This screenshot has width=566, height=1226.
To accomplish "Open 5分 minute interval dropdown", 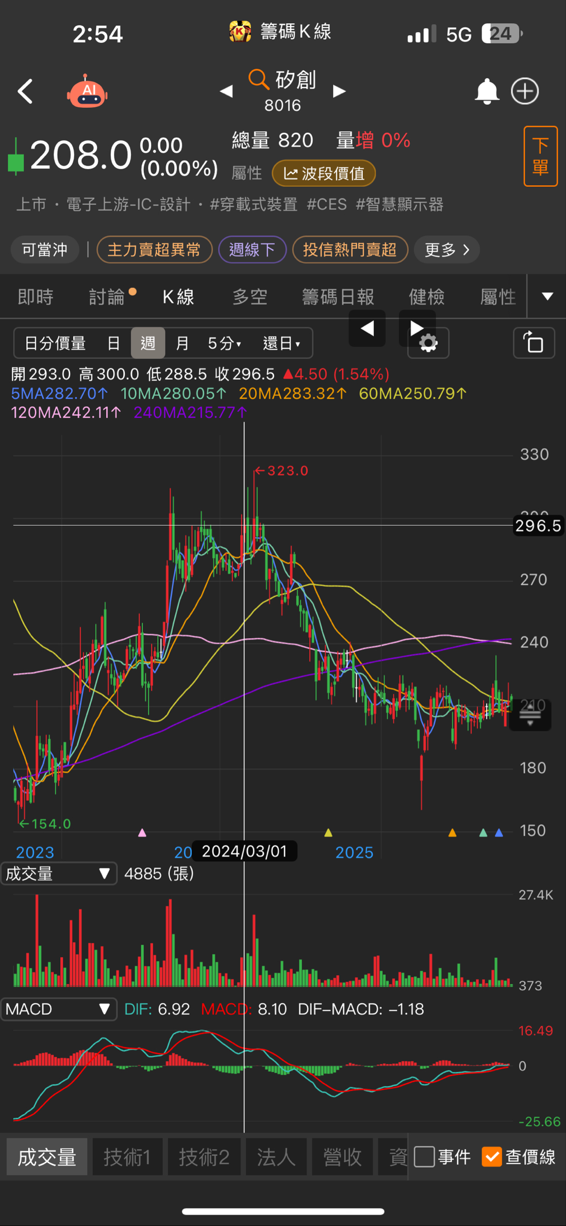I will tap(224, 343).
